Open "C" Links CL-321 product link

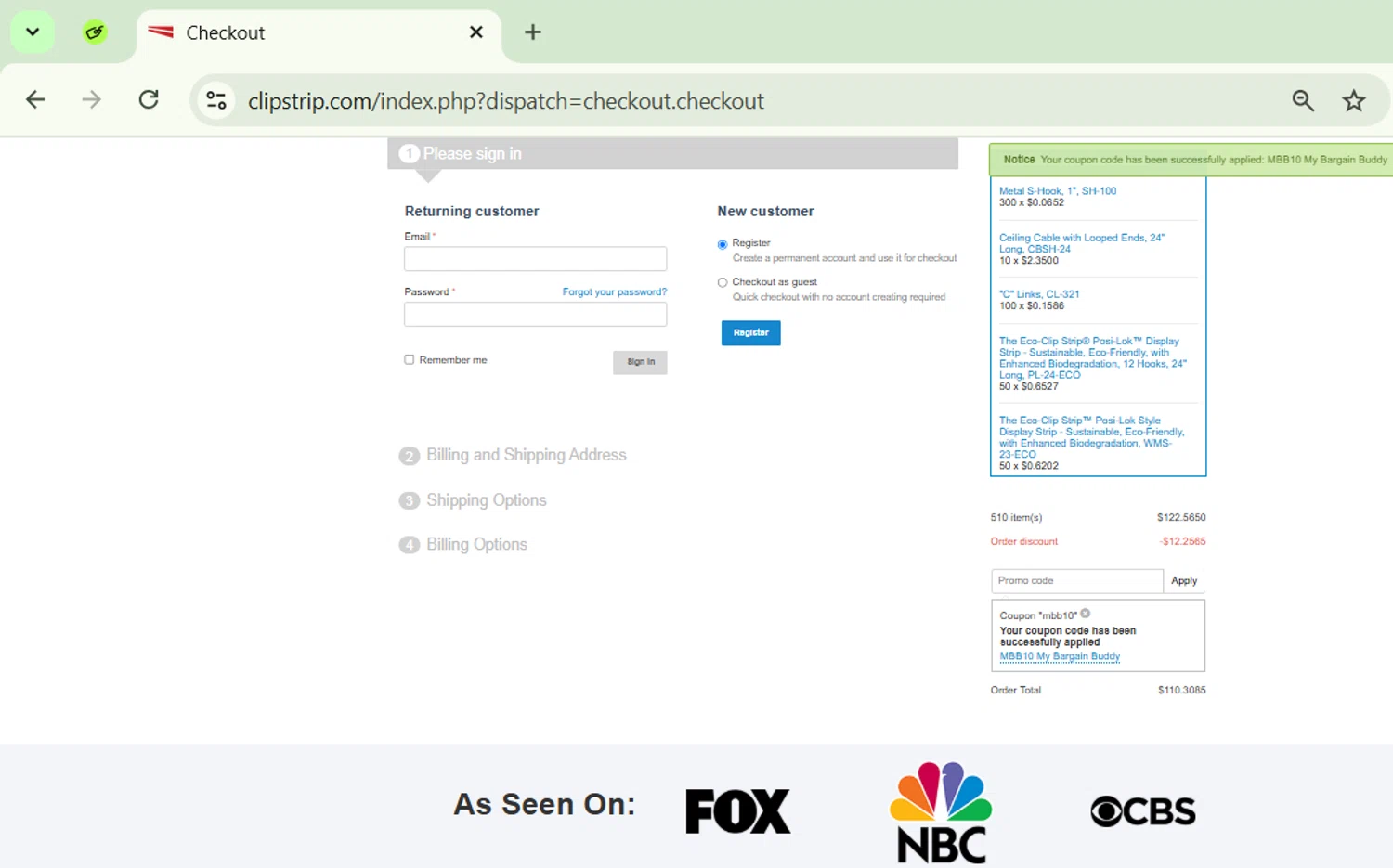pyautogui.click(x=1039, y=294)
